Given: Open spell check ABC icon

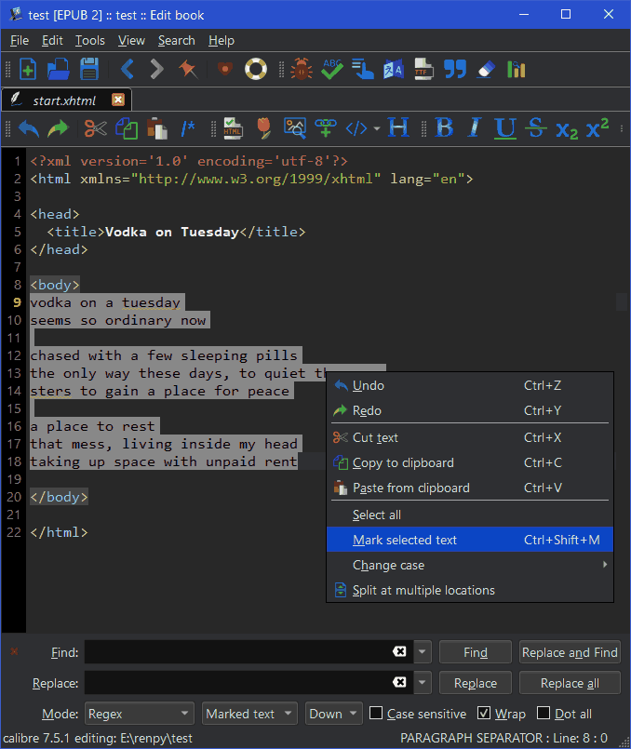Looking at the screenshot, I should 332,69.
